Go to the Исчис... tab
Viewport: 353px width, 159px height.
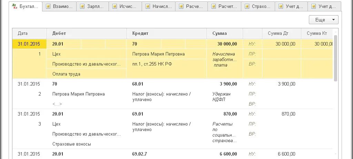click(x=125, y=6)
